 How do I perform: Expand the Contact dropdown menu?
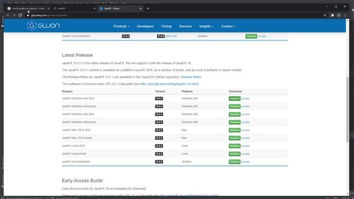[228, 27]
